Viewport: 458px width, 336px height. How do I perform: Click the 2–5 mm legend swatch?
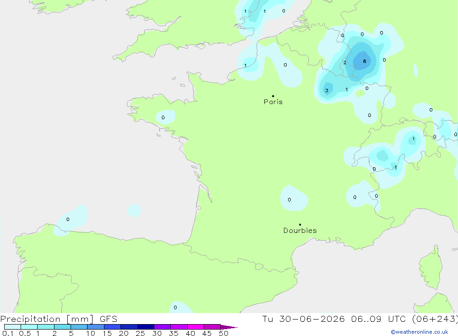[x=62, y=327]
